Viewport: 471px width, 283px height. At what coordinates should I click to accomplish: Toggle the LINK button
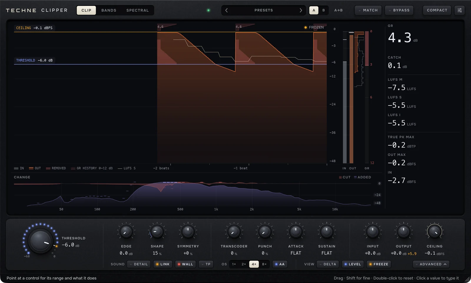[x=163, y=264]
